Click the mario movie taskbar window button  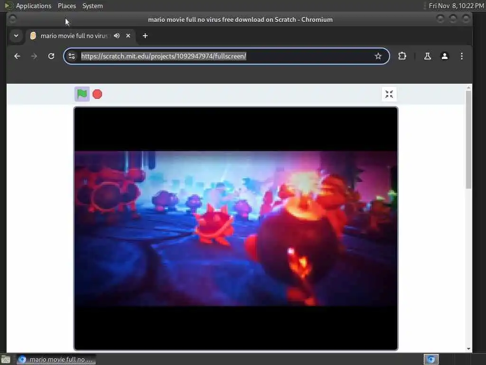56,359
